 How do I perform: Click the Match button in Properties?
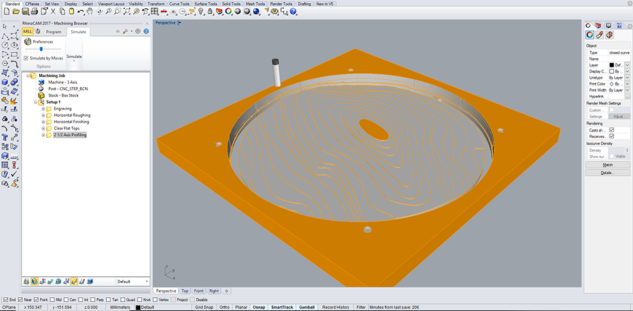pos(608,165)
